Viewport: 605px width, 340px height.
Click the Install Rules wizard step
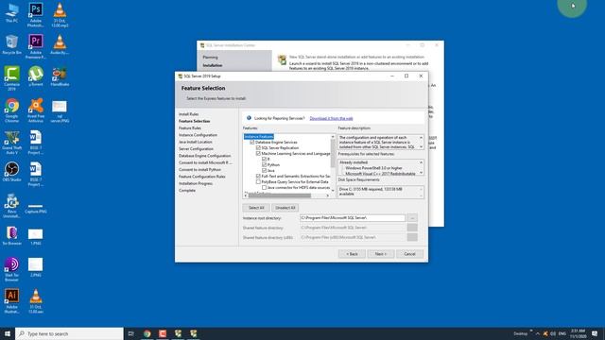[189, 114]
